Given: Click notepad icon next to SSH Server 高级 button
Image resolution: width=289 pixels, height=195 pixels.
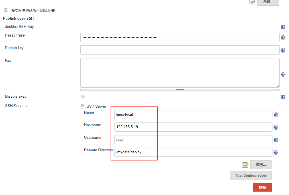Looking at the screenshot, I should (x=245, y=165).
